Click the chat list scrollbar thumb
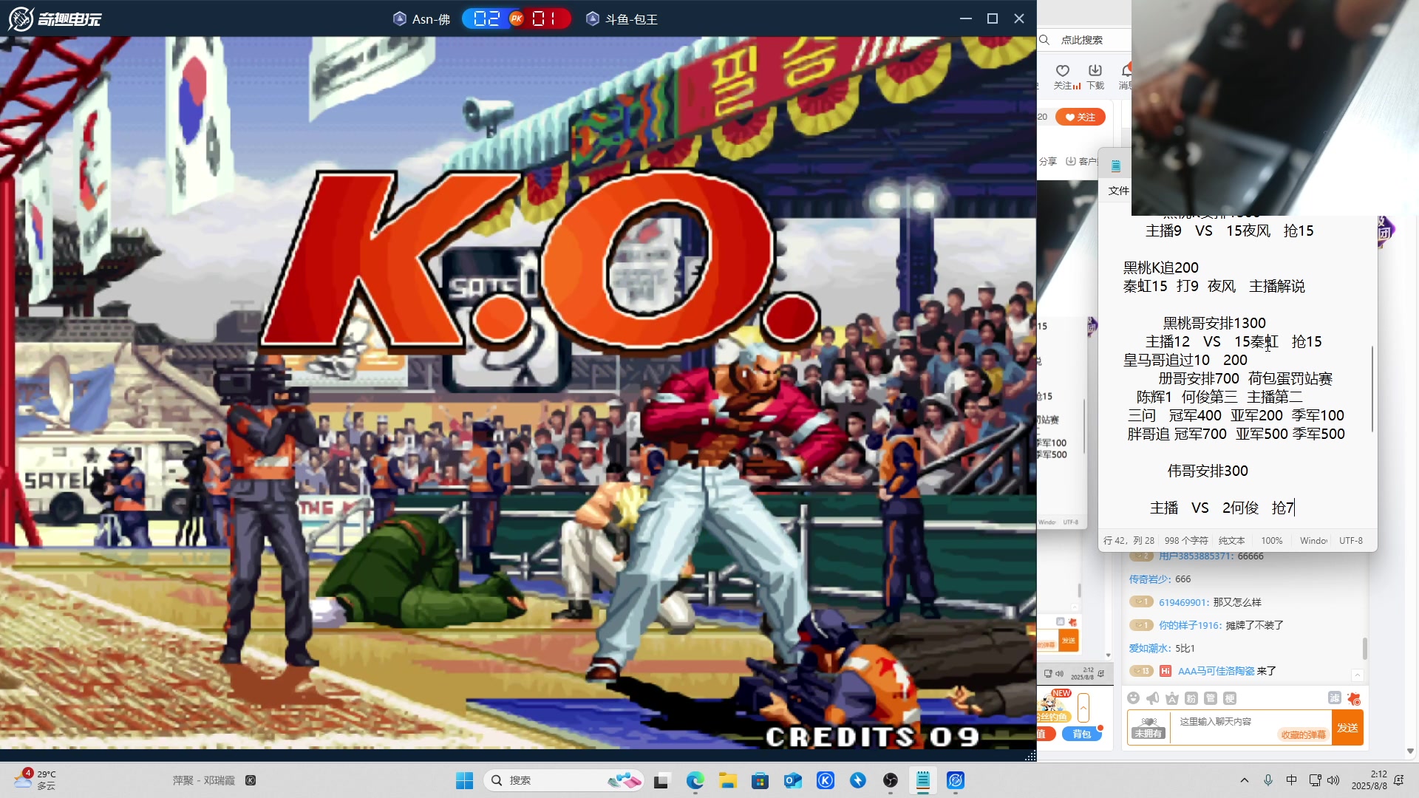1419x798 pixels. pyautogui.click(x=1364, y=648)
